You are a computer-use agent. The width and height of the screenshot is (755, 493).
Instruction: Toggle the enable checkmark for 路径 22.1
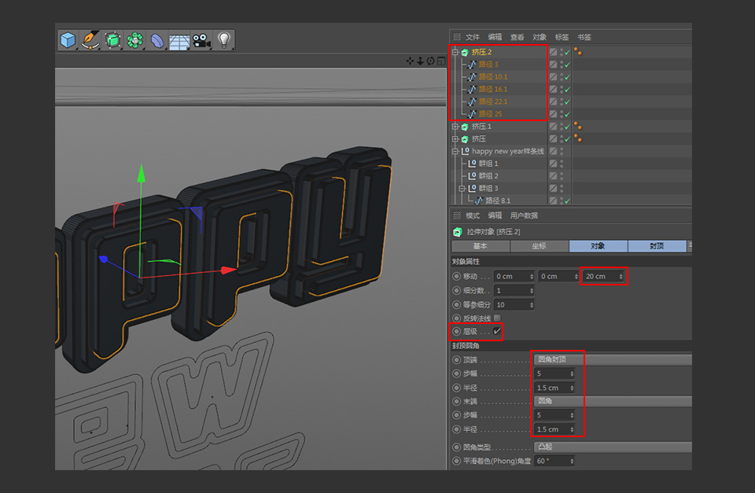point(568,102)
